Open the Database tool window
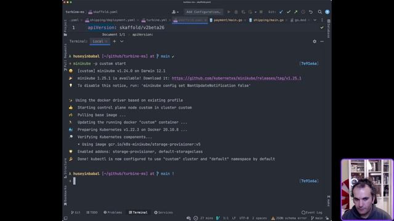The width and height of the screenshot is (394, 221). pos(329,29)
